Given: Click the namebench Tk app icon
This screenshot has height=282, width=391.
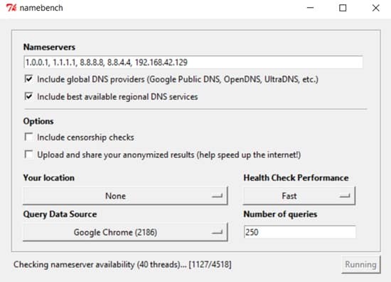Looking at the screenshot, I should [x=11, y=8].
